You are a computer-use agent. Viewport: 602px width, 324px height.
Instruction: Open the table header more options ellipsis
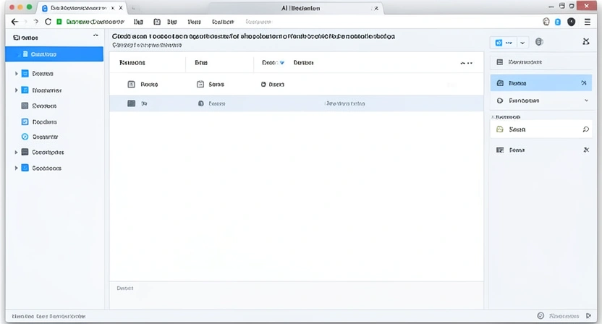[x=467, y=63]
